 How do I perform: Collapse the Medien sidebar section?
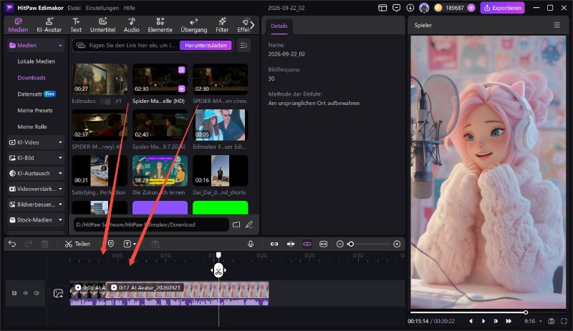(60, 45)
